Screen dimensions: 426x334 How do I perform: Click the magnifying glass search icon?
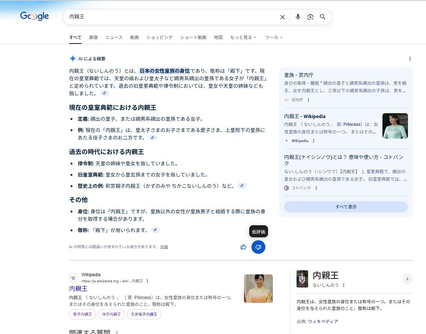click(x=322, y=17)
